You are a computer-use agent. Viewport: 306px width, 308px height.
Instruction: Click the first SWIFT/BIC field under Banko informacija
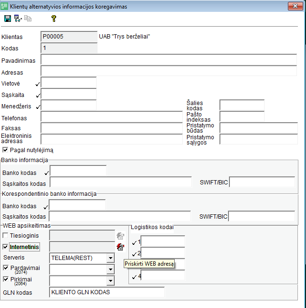point(262,183)
